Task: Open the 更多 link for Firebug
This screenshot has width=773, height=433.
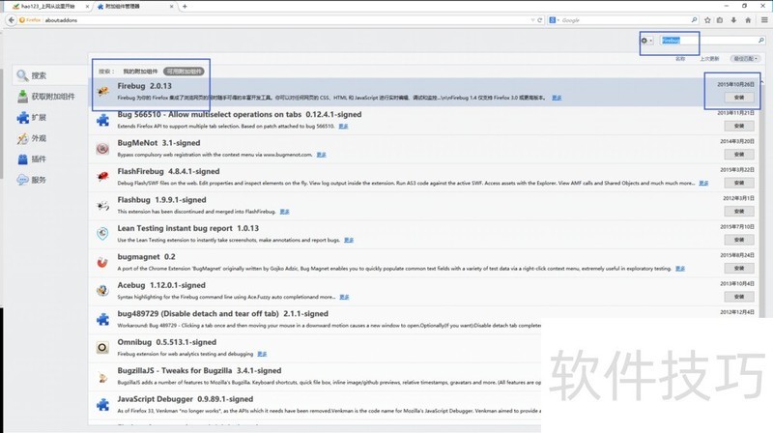Action: [x=557, y=98]
